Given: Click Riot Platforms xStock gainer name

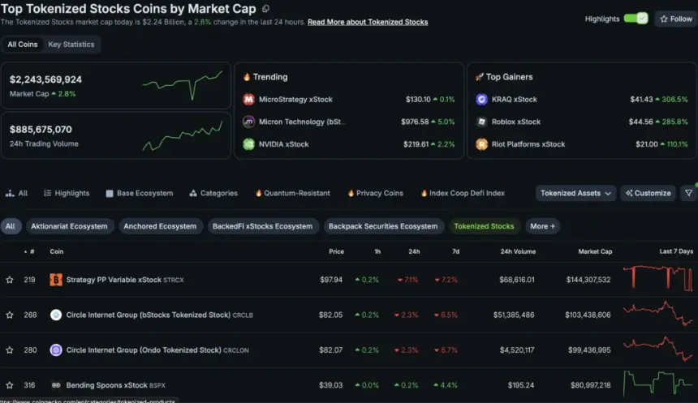Looking at the screenshot, I should pyautogui.click(x=528, y=144).
